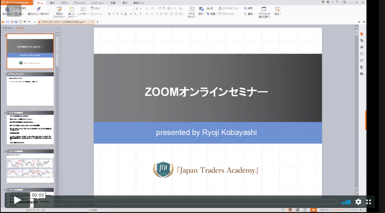
Task: Click the Italic formatting icon
Action: (113, 14)
